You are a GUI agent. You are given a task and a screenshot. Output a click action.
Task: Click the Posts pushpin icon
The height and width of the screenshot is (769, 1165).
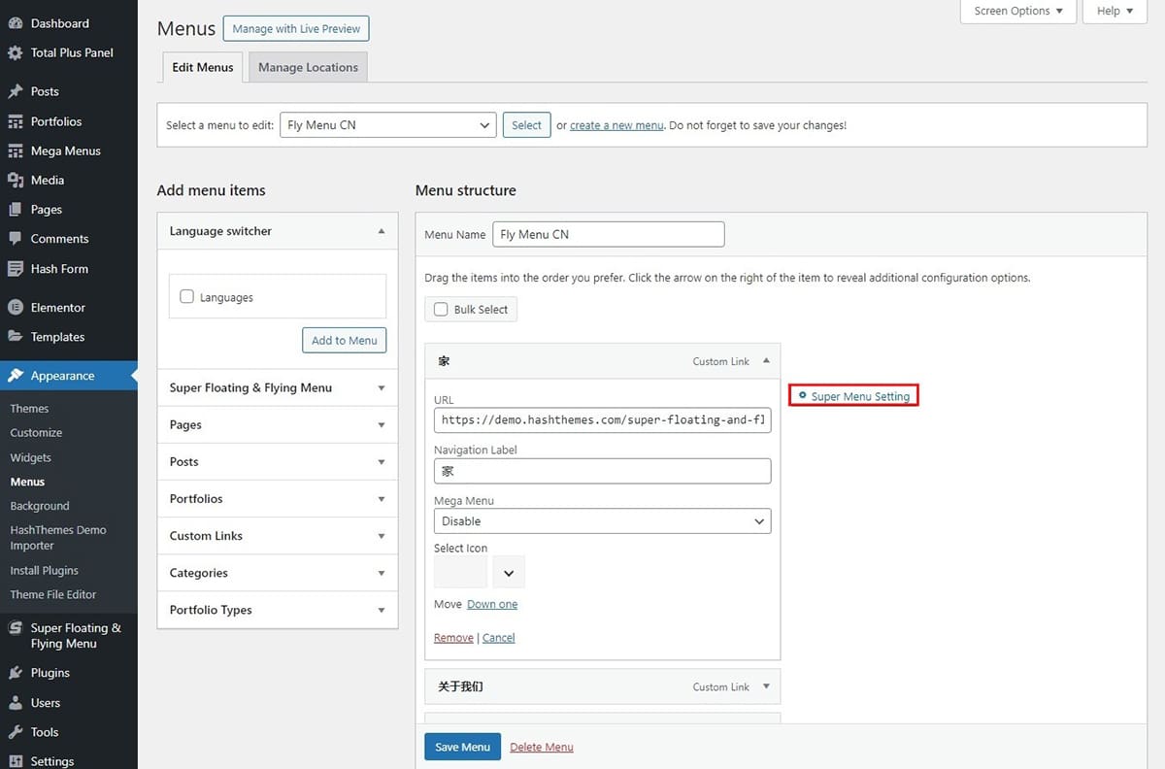[x=16, y=91]
